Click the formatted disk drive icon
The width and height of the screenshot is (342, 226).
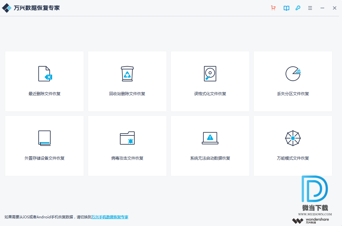coord(210,74)
